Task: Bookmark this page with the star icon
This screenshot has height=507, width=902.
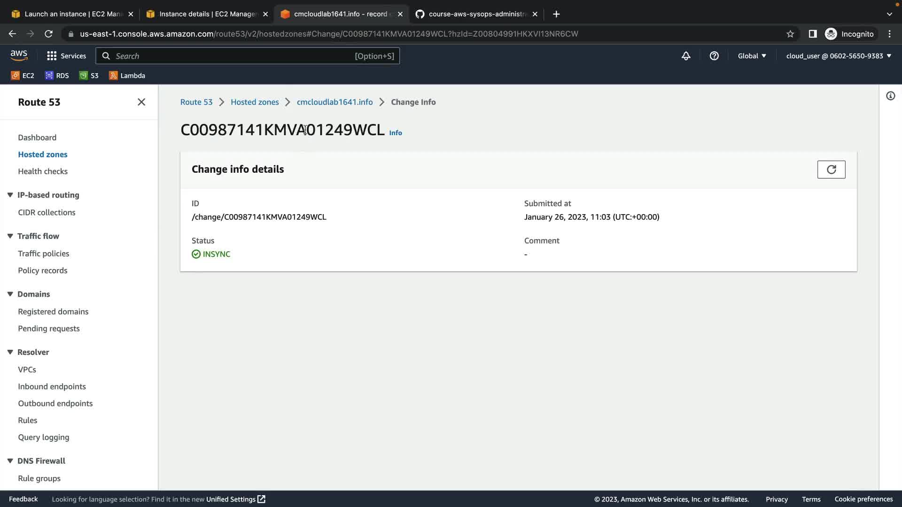Action: coord(790,34)
